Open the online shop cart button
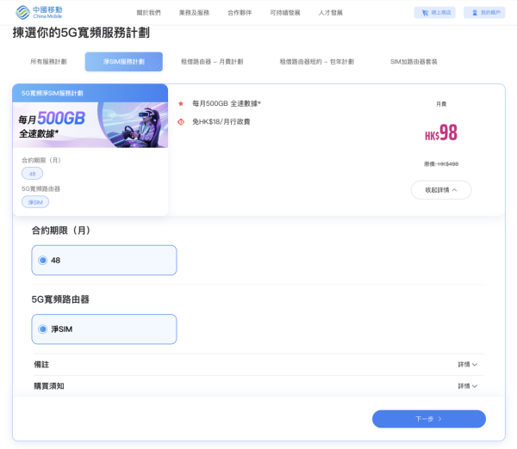This screenshot has width=517, height=449. click(434, 13)
